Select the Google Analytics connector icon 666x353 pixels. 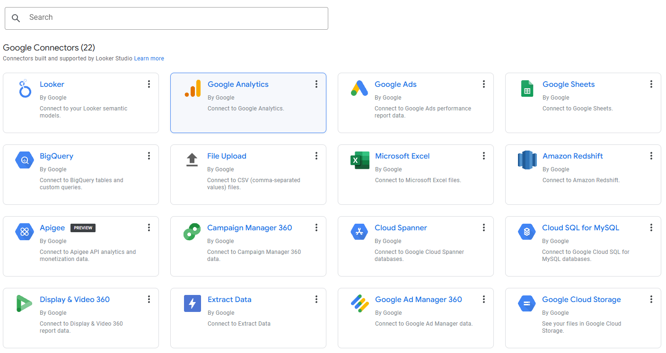pyautogui.click(x=193, y=88)
